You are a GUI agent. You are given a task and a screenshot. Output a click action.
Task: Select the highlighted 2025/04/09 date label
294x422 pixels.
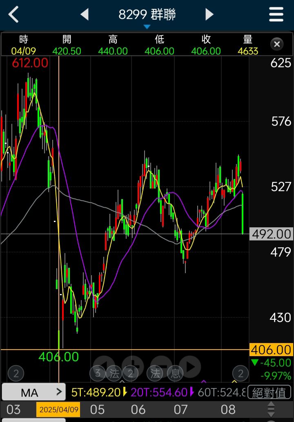[x=58, y=409]
